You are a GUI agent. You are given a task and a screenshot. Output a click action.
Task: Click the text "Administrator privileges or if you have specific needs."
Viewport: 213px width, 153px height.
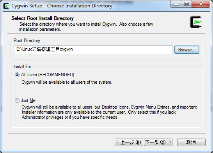70,117
